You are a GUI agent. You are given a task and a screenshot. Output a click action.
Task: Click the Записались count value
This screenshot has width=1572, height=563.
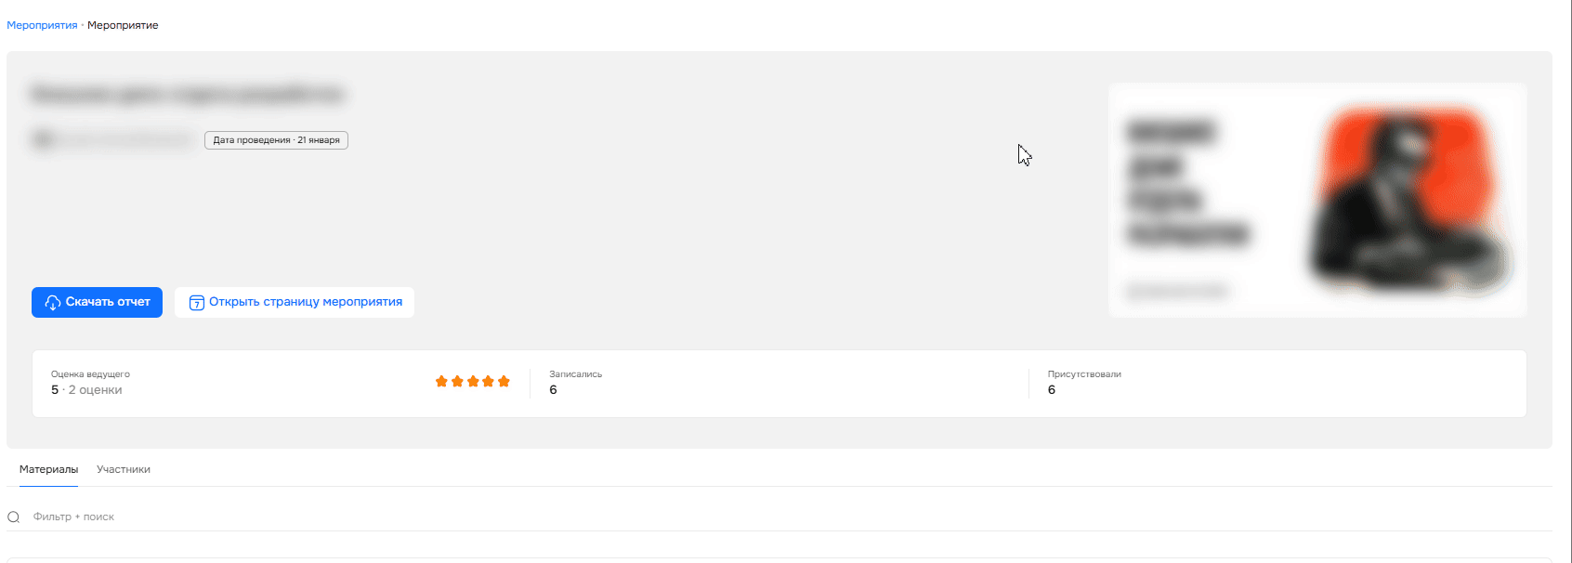pos(554,390)
